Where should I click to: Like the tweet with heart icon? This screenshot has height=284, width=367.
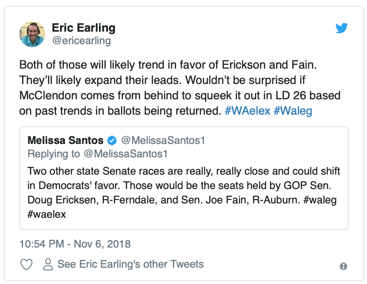click(26, 264)
